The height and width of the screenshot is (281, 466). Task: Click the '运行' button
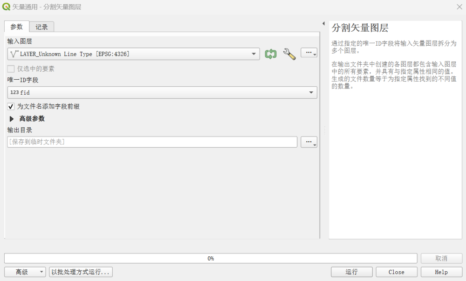click(x=351, y=272)
